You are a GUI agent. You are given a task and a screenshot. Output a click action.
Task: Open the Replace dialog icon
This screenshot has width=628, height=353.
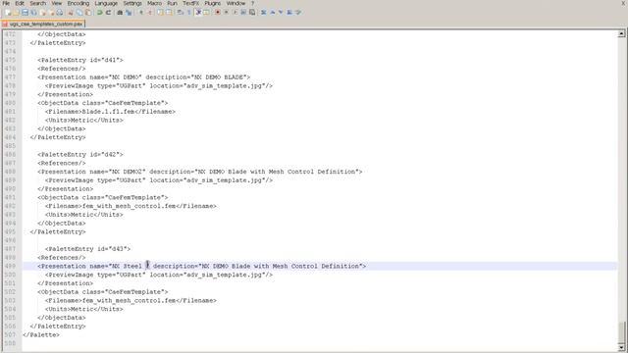[x=129, y=13]
